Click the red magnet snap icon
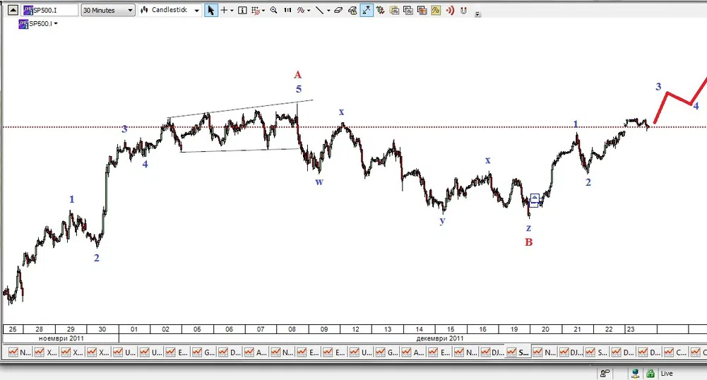The height and width of the screenshot is (380, 707). (463, 11)
